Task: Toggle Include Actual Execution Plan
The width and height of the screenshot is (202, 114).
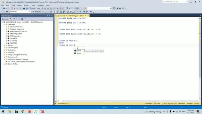Action: [x=58, y=12]
